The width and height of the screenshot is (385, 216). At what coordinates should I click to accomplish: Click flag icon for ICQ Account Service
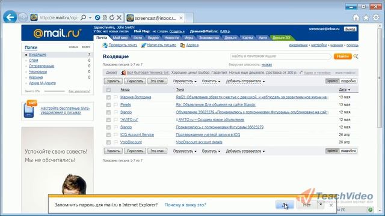(x=115, y=134)
